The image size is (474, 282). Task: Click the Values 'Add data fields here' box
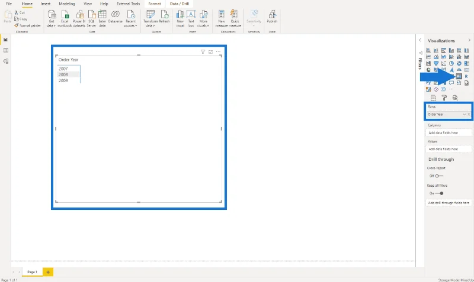point(449,149)
